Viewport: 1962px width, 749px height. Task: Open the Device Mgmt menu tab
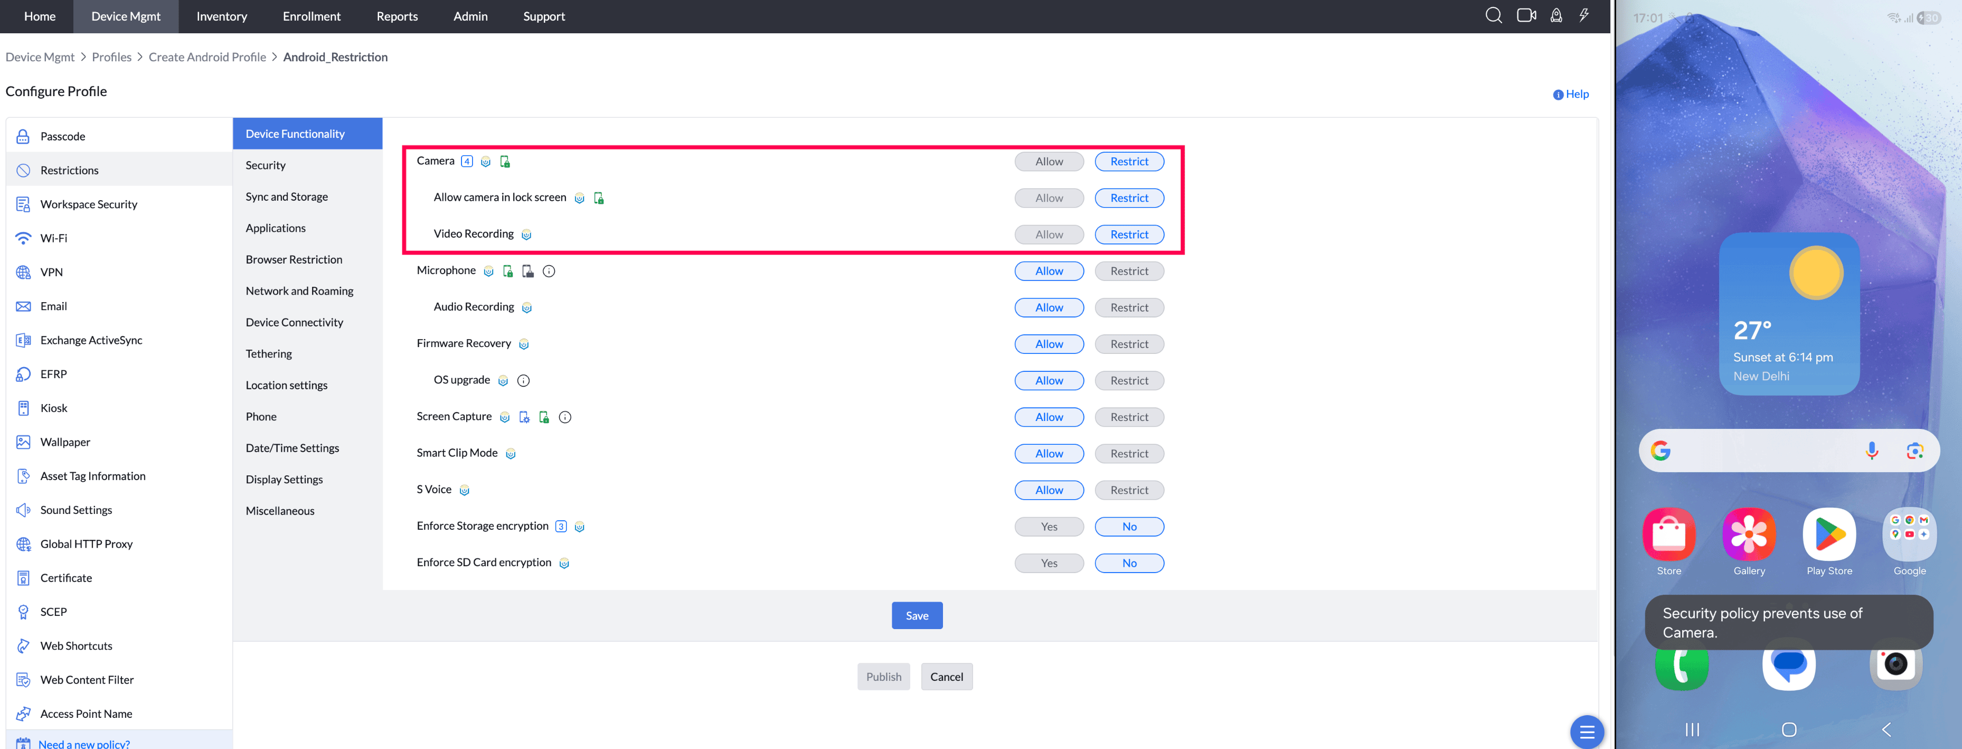(126, 16)
